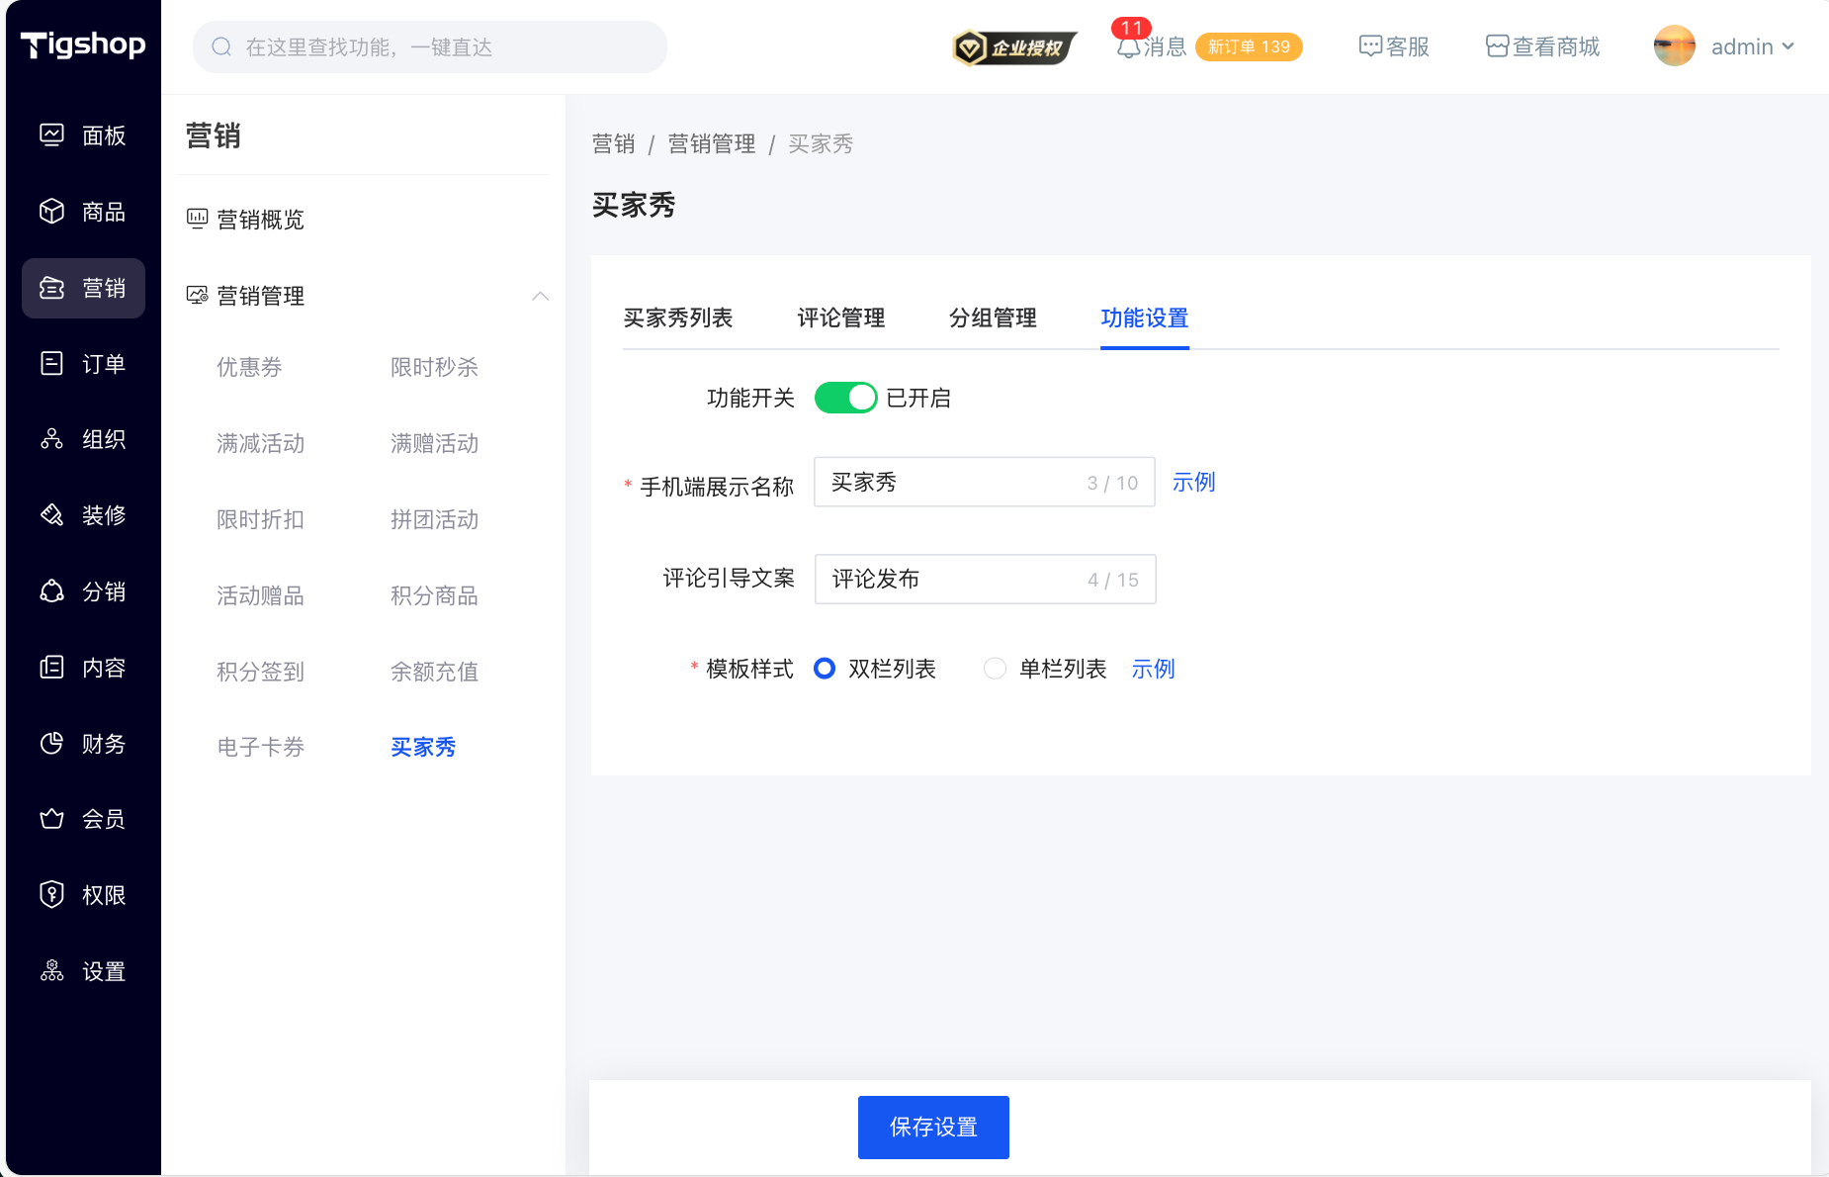This screenshot has height=1177, width=1829.
Task: Collapse the marketing management submenu
Action: coord(540,296)
